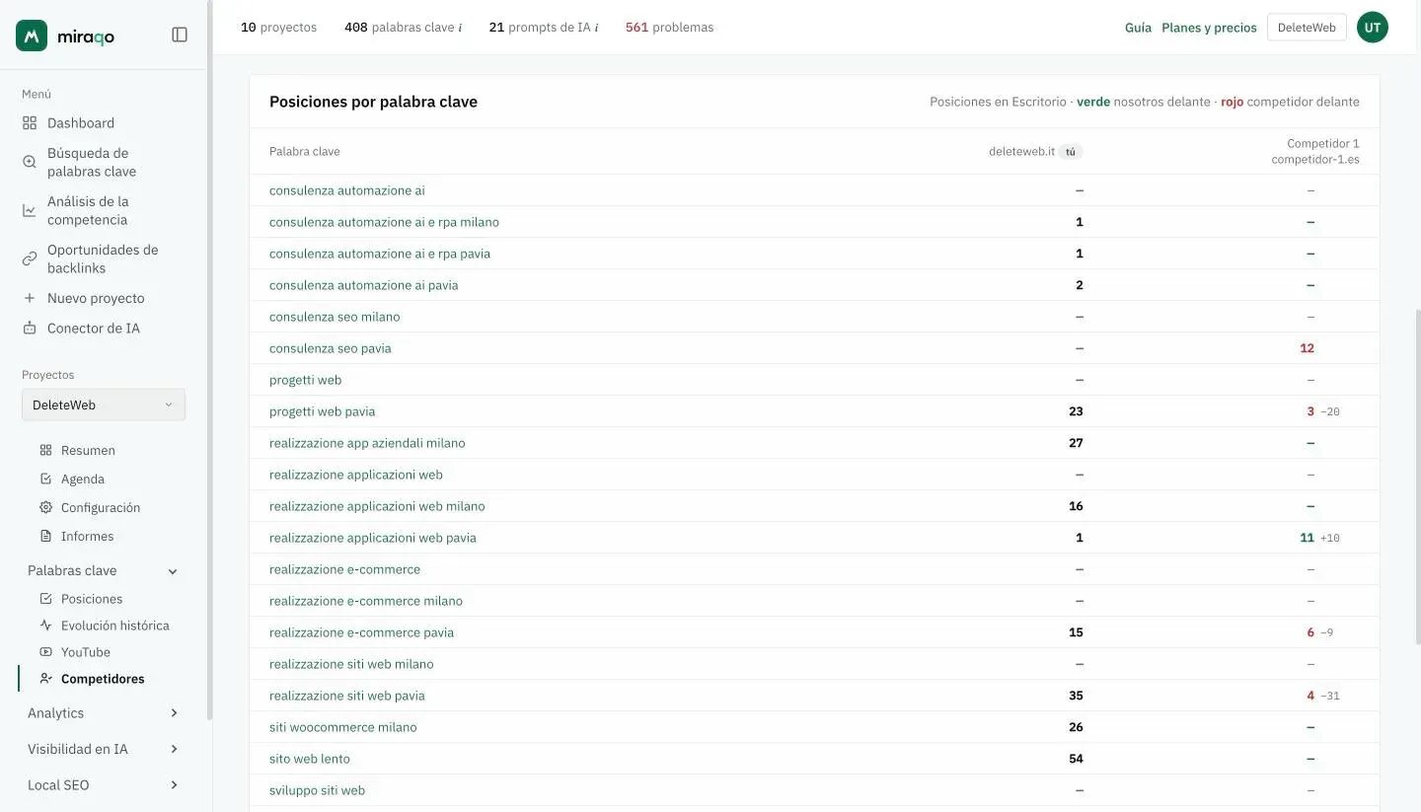The width and height of the screenshot is (1421, 812).
Task: Click the plus icon for Nuevo proyecto
Action: (30, 298)
